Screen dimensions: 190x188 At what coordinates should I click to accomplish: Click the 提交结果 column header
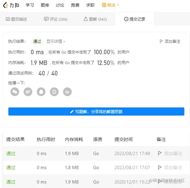point(16,139)
